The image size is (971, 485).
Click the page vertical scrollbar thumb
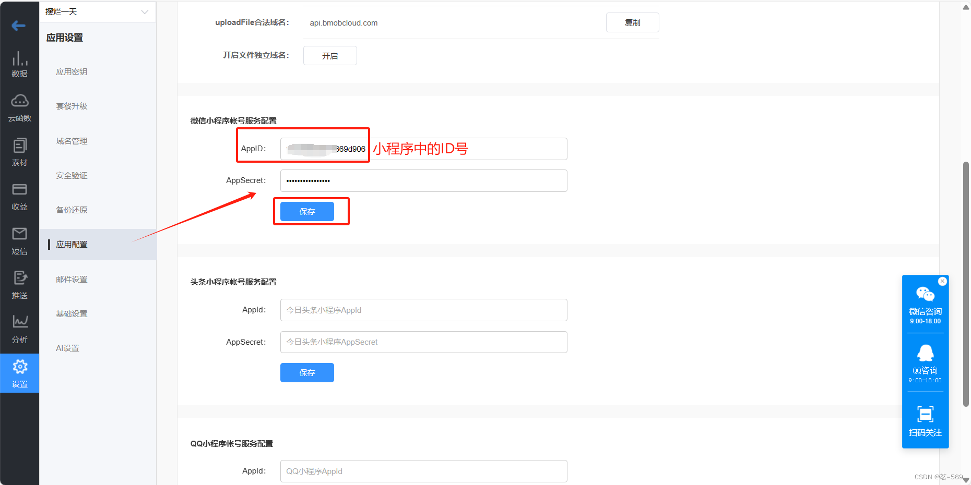[966, 284]
